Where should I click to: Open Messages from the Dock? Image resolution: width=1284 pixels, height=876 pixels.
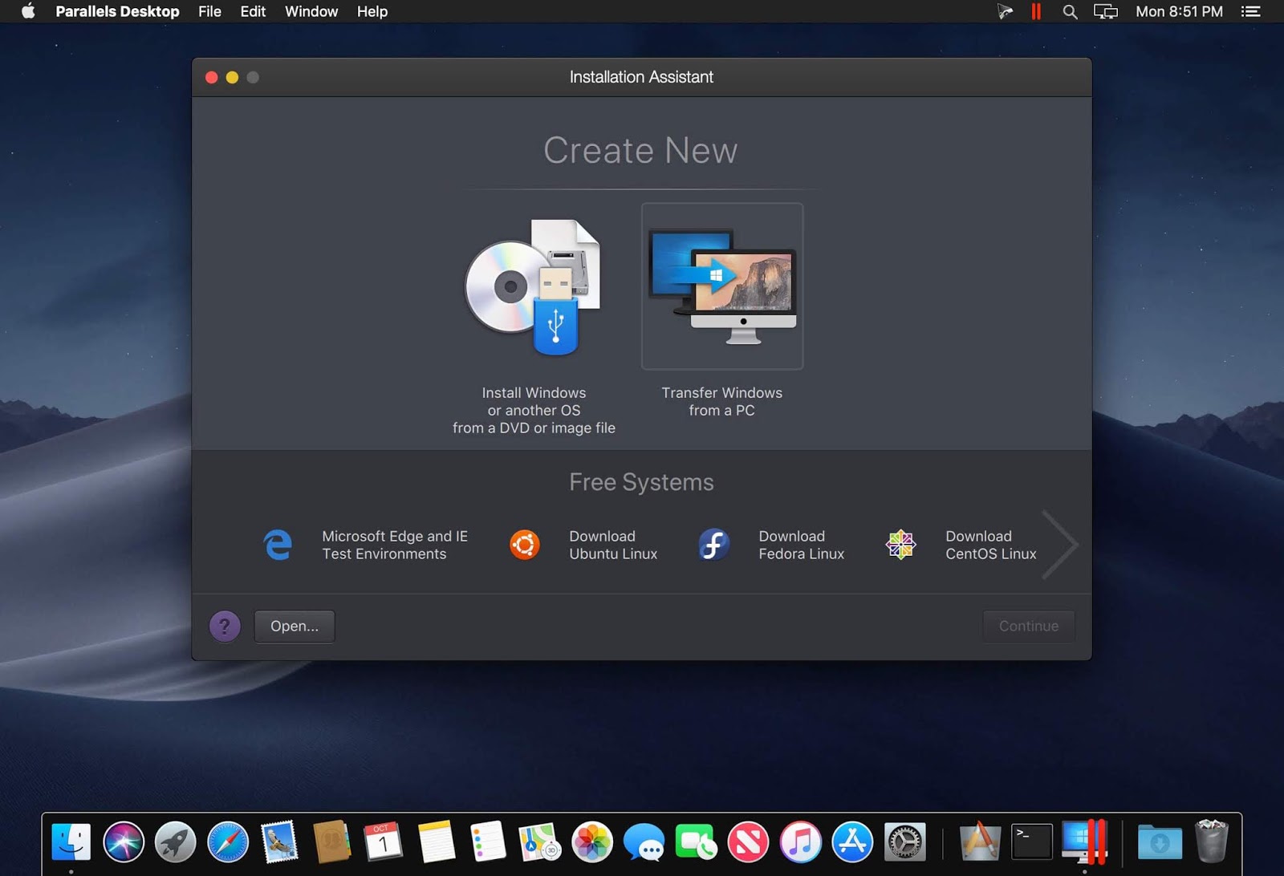click(644, 842)
